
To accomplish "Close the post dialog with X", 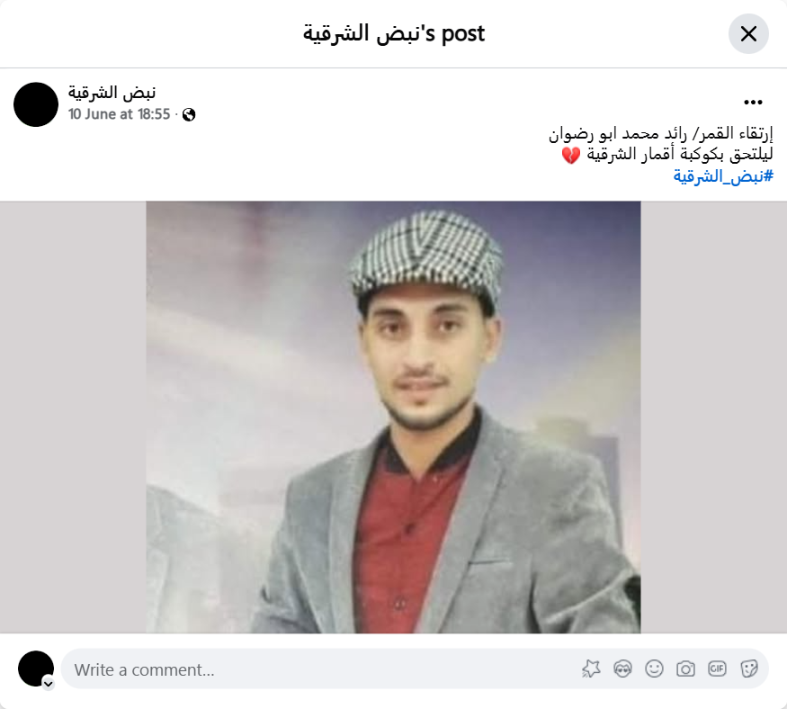I will [748, 33].
